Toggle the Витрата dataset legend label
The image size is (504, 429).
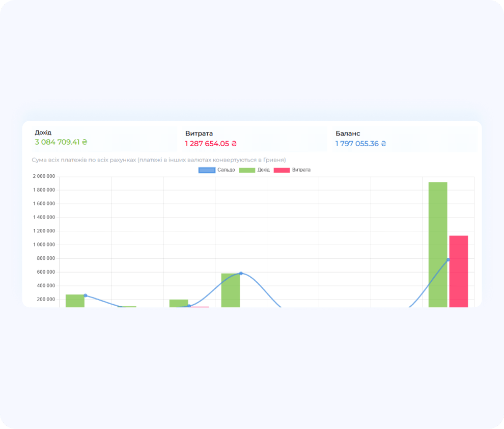301,170
